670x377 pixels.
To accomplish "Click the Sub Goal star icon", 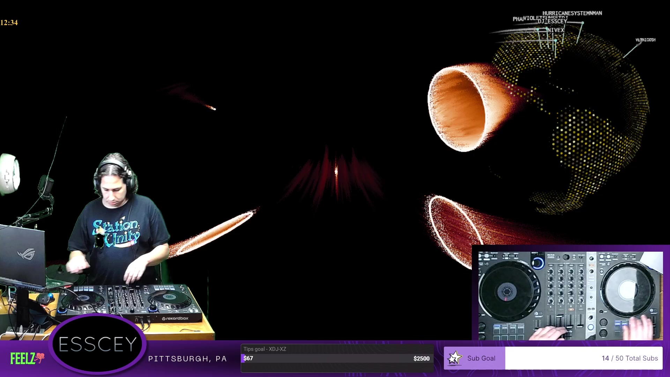I will click(454, 358).
